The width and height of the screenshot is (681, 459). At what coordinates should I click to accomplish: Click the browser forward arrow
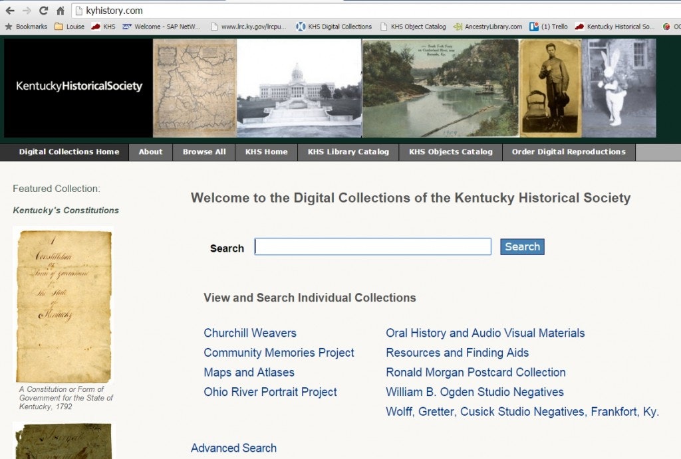tap(27, 11)
